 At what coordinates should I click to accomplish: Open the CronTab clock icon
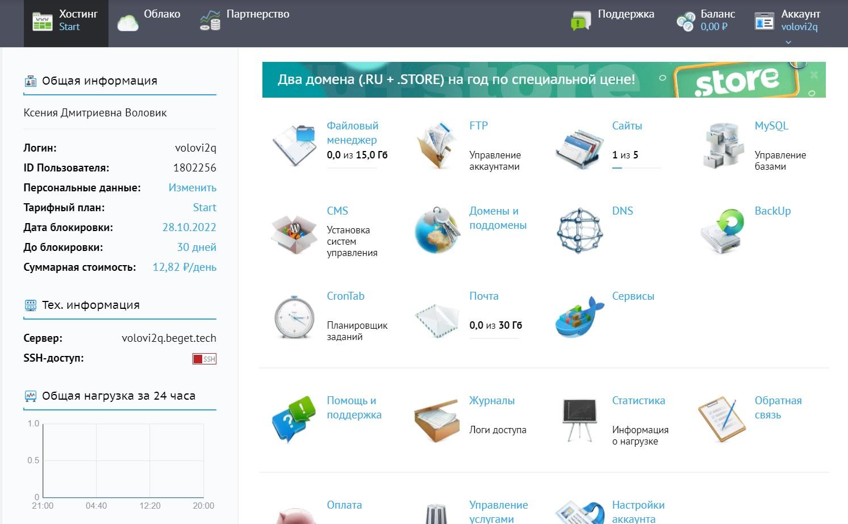click(294, 317)
